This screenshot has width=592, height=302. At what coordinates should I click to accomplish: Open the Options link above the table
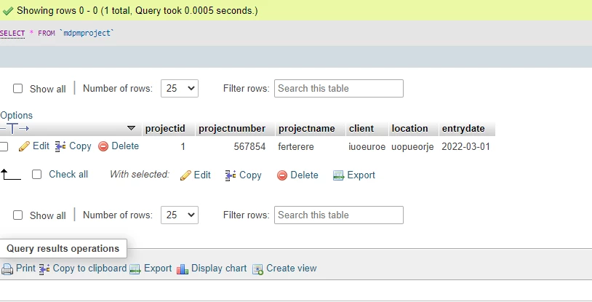[16, 115]
